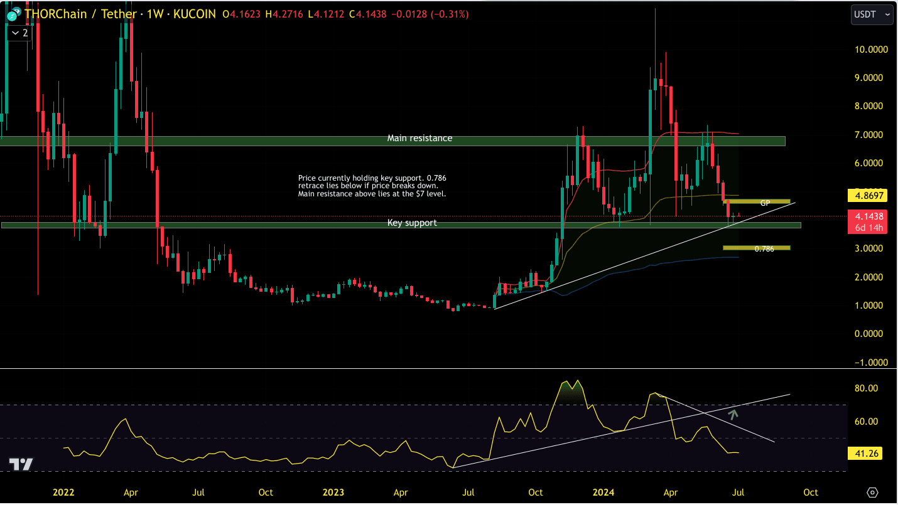
Task: Select the 0.786 label on yellow box
Action: point(764,248)
